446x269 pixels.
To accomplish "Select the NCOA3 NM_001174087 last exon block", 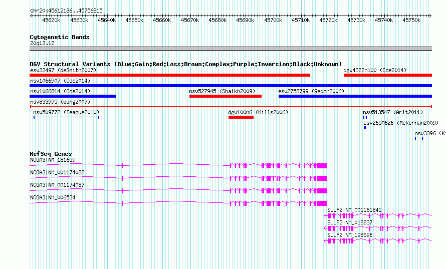I will 322,191.
